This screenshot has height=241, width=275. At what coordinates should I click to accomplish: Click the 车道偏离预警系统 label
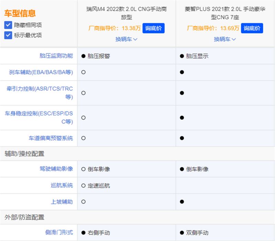pos(51,138)
